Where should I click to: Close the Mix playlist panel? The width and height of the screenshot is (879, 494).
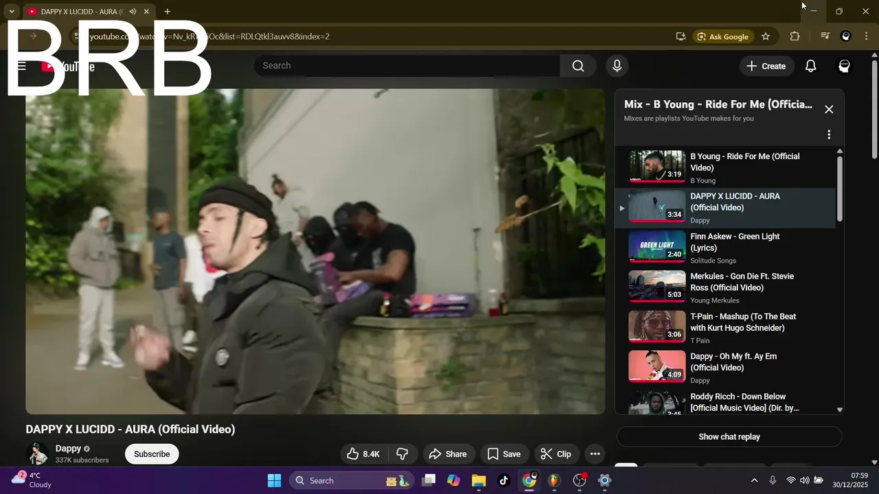[x=829, y=109]
